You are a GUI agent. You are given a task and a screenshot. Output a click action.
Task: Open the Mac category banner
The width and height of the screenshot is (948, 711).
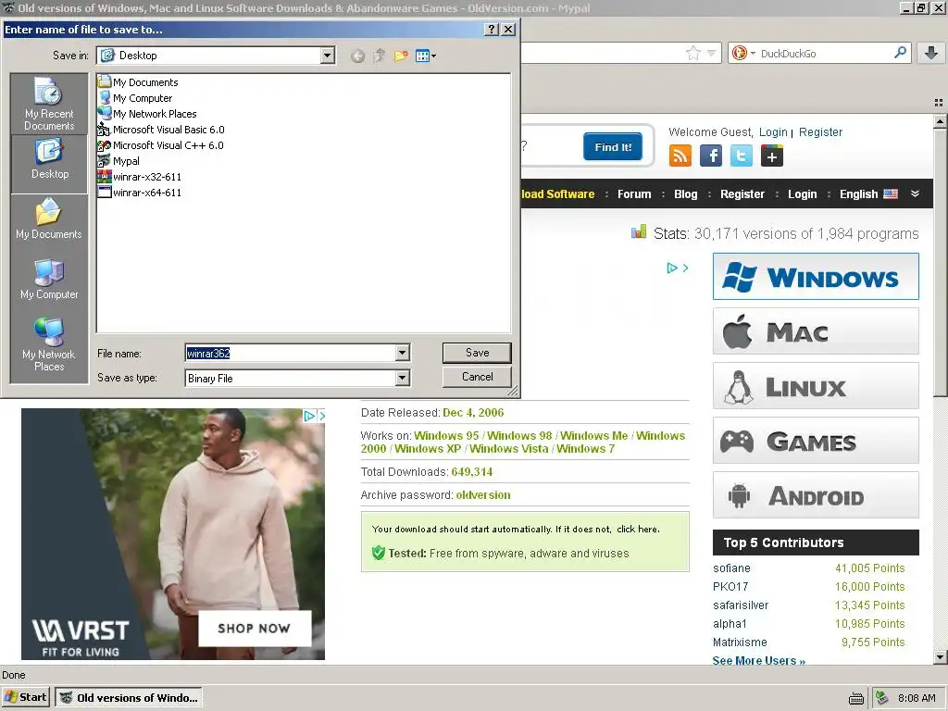pos(816,331)
